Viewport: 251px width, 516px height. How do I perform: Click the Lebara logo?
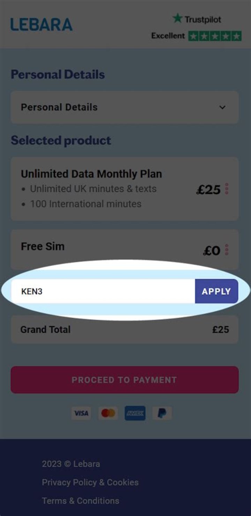pyautogui.click(x=41, y=24)
